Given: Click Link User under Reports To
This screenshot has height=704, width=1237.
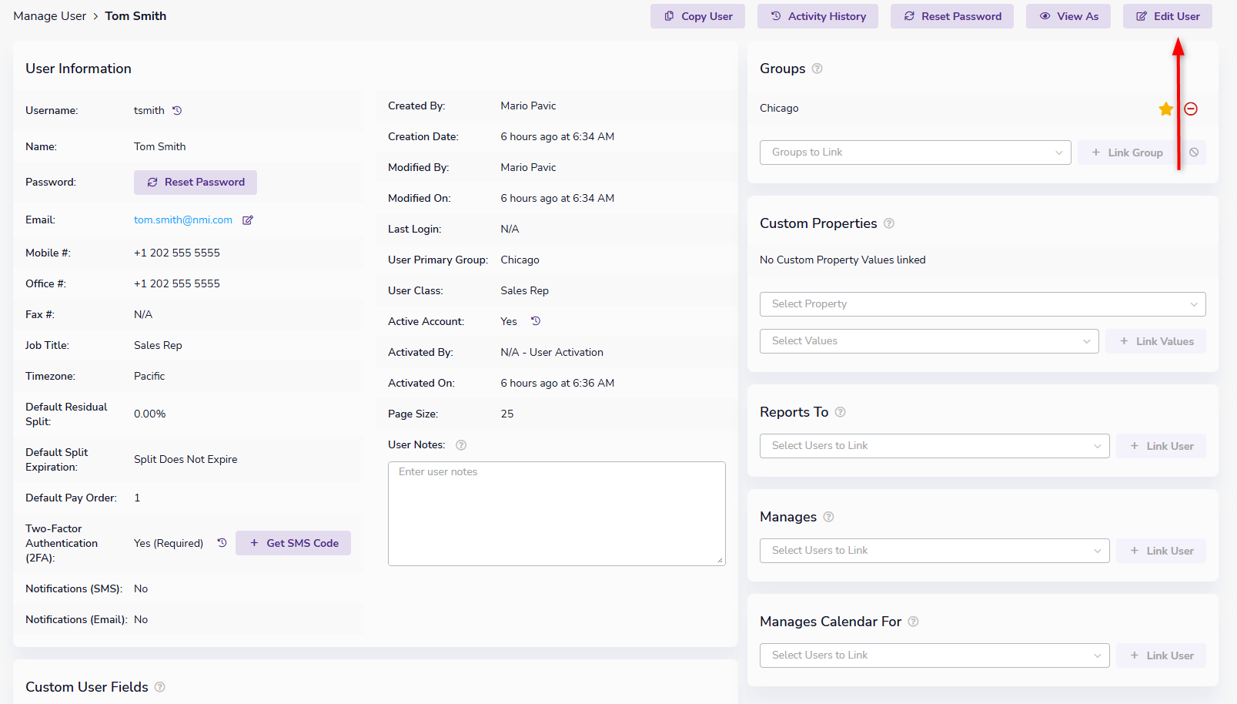Looking at the screenshot, I should click(x=1161, y=446).
